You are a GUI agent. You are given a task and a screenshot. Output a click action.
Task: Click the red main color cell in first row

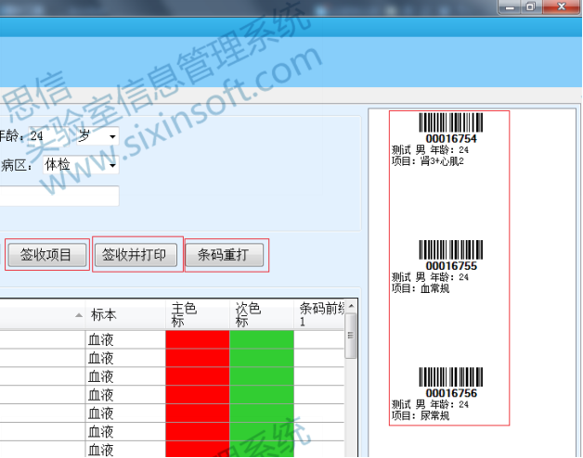(x=198, y=339)
